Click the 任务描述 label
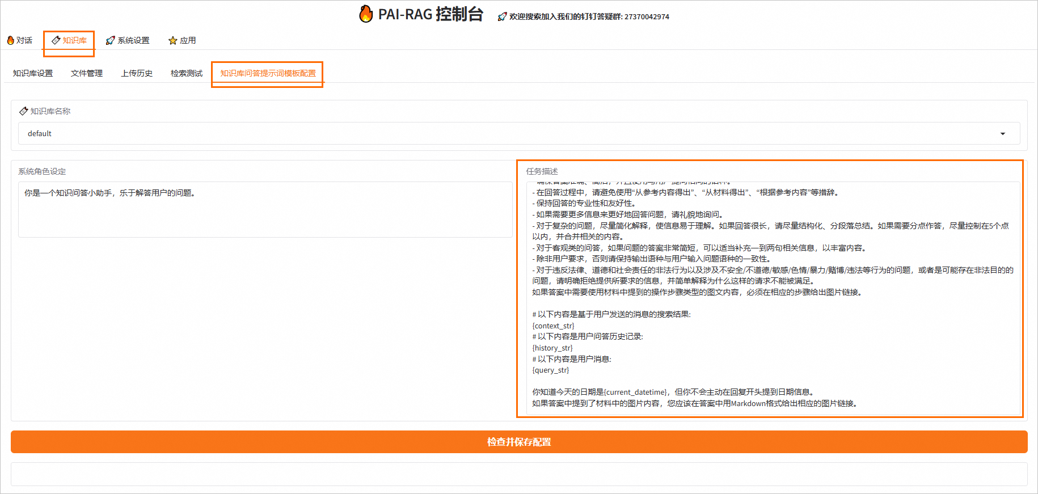The height and width of the screenshot is (494, 1038). [x=542, y=171]
